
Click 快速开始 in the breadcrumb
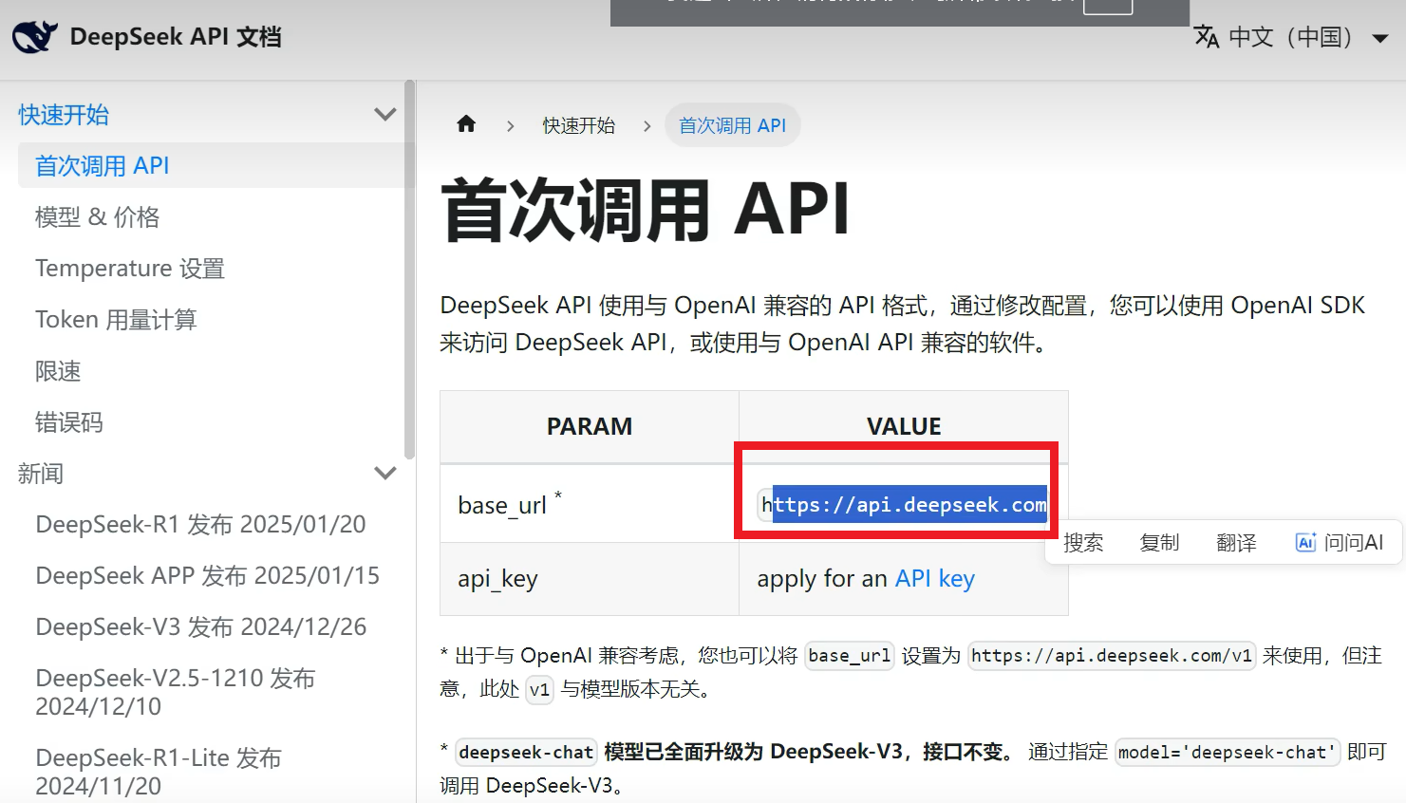pos(579,125)
